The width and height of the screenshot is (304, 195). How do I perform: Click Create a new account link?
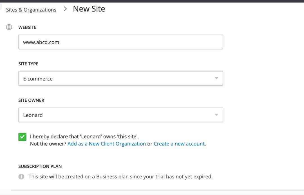coord(179,144)
